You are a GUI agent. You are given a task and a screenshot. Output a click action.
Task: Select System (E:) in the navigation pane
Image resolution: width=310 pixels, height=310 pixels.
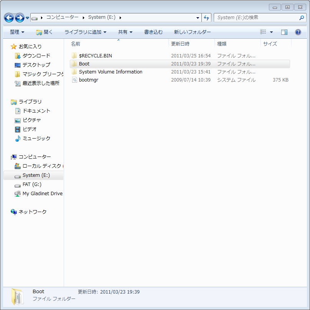(x=33, y=175)
